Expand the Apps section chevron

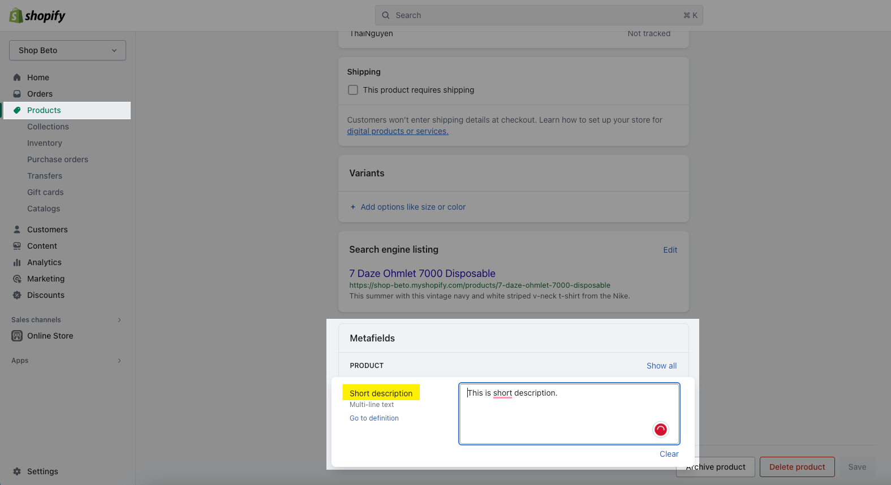(119, 361)
